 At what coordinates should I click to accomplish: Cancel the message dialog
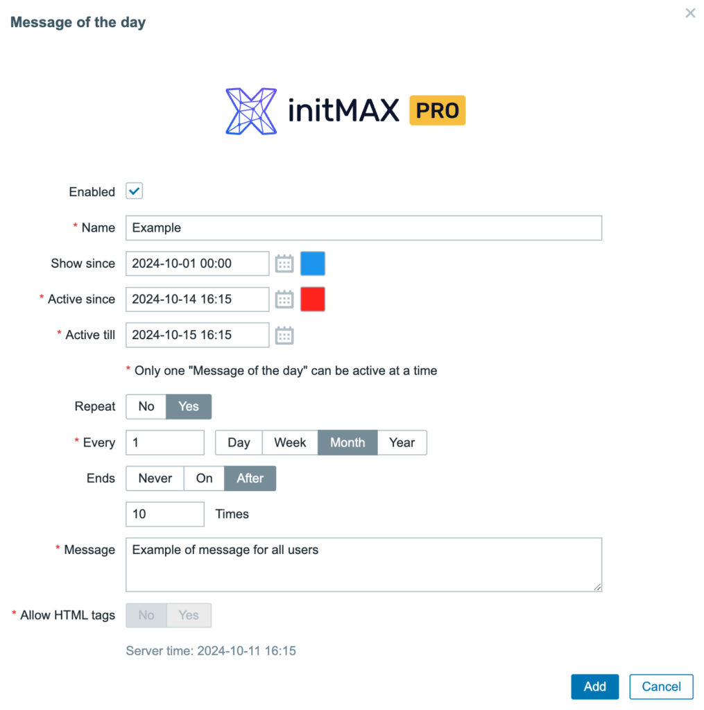click(661, 686)
